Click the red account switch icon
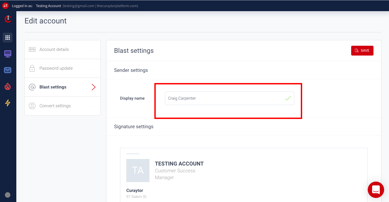This screenshot has width=389, height=202. pos(5,5)
